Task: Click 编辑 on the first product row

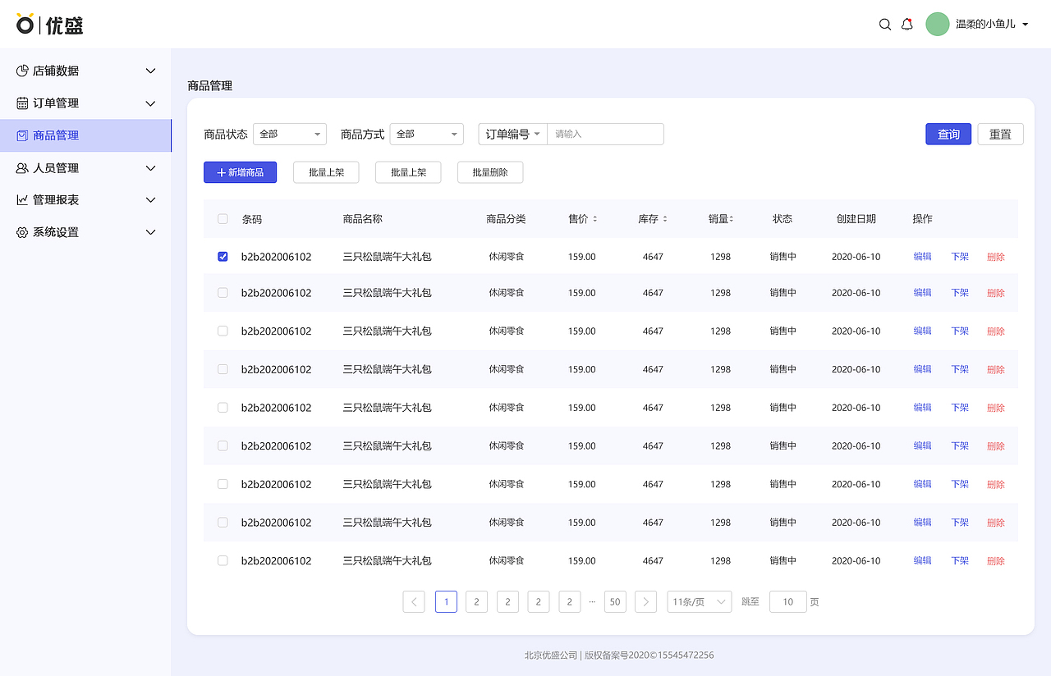Action: click(921, 256)
